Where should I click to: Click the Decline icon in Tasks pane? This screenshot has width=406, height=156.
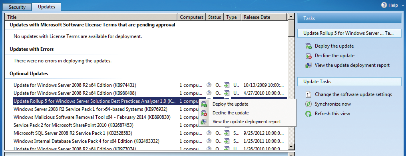(x=308, y=56)
